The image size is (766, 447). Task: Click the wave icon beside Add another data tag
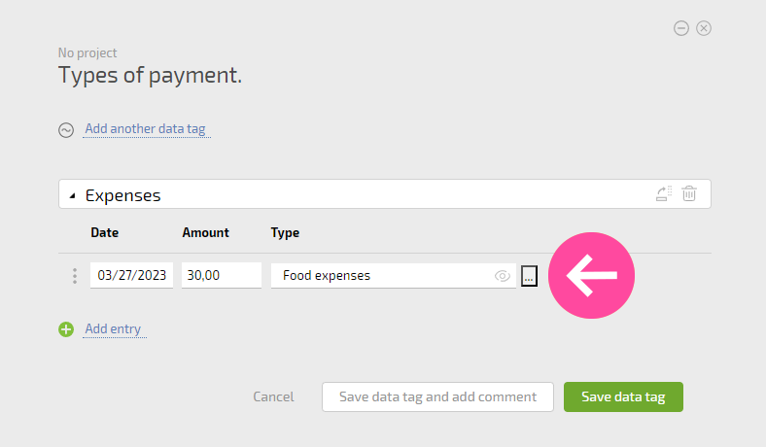(66, 130)
